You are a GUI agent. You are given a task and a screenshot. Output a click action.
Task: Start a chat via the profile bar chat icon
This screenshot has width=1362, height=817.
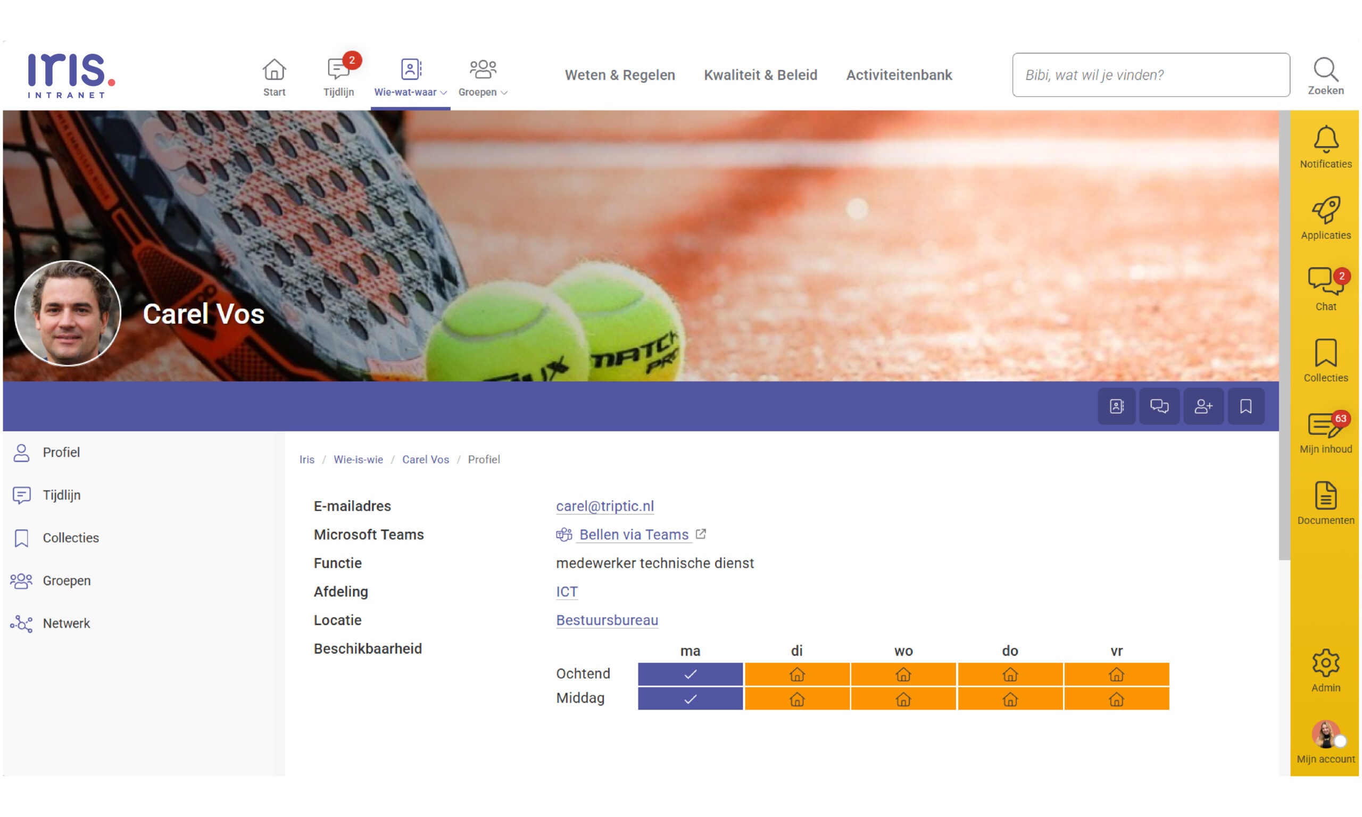[x=1159, y=406]
